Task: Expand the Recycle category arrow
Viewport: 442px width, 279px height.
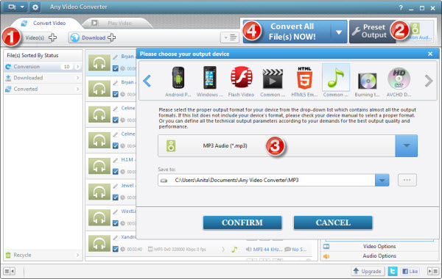Action: (x=77, y=255)
